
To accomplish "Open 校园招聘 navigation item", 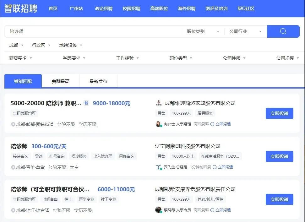I will point(131,8).
